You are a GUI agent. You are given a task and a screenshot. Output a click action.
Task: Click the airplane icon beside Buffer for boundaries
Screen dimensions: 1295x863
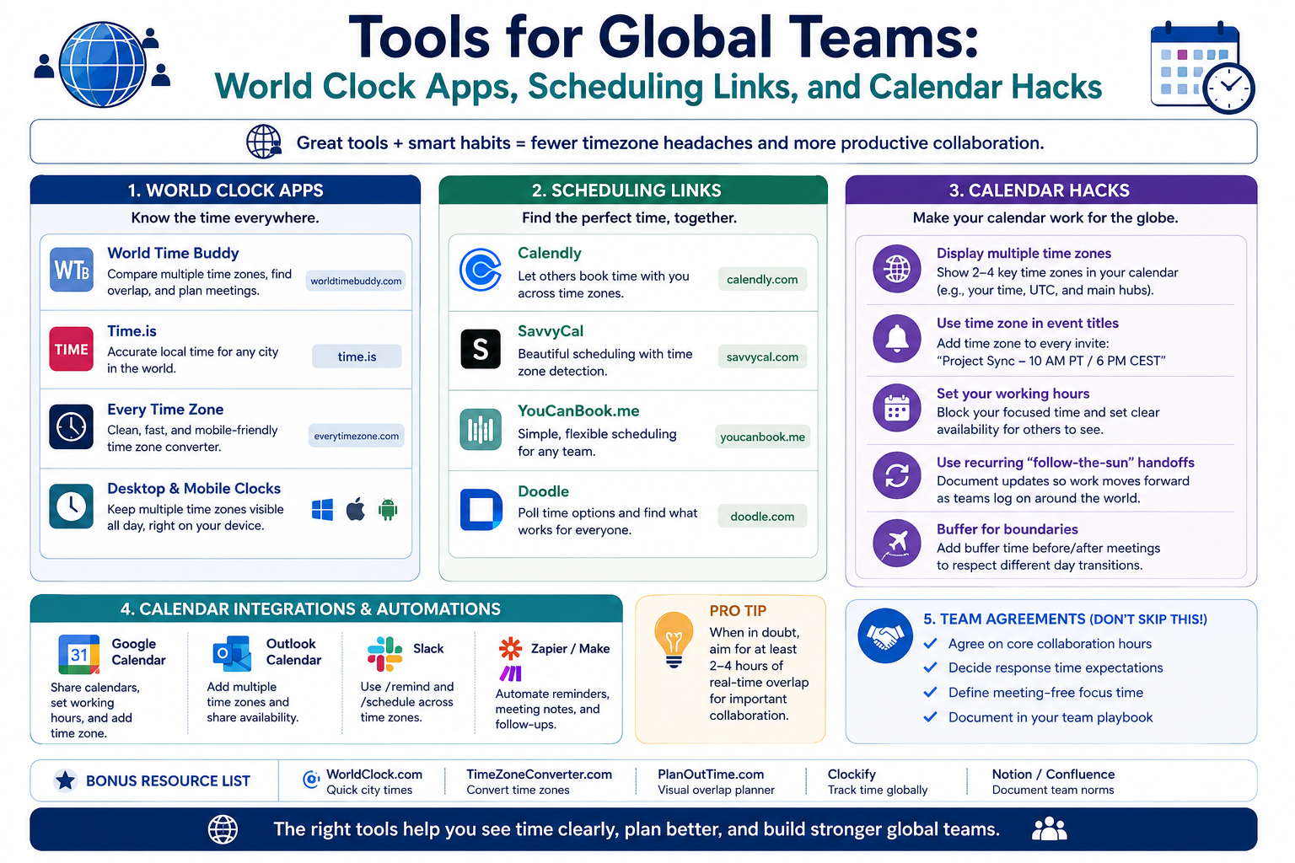point(897,543)
